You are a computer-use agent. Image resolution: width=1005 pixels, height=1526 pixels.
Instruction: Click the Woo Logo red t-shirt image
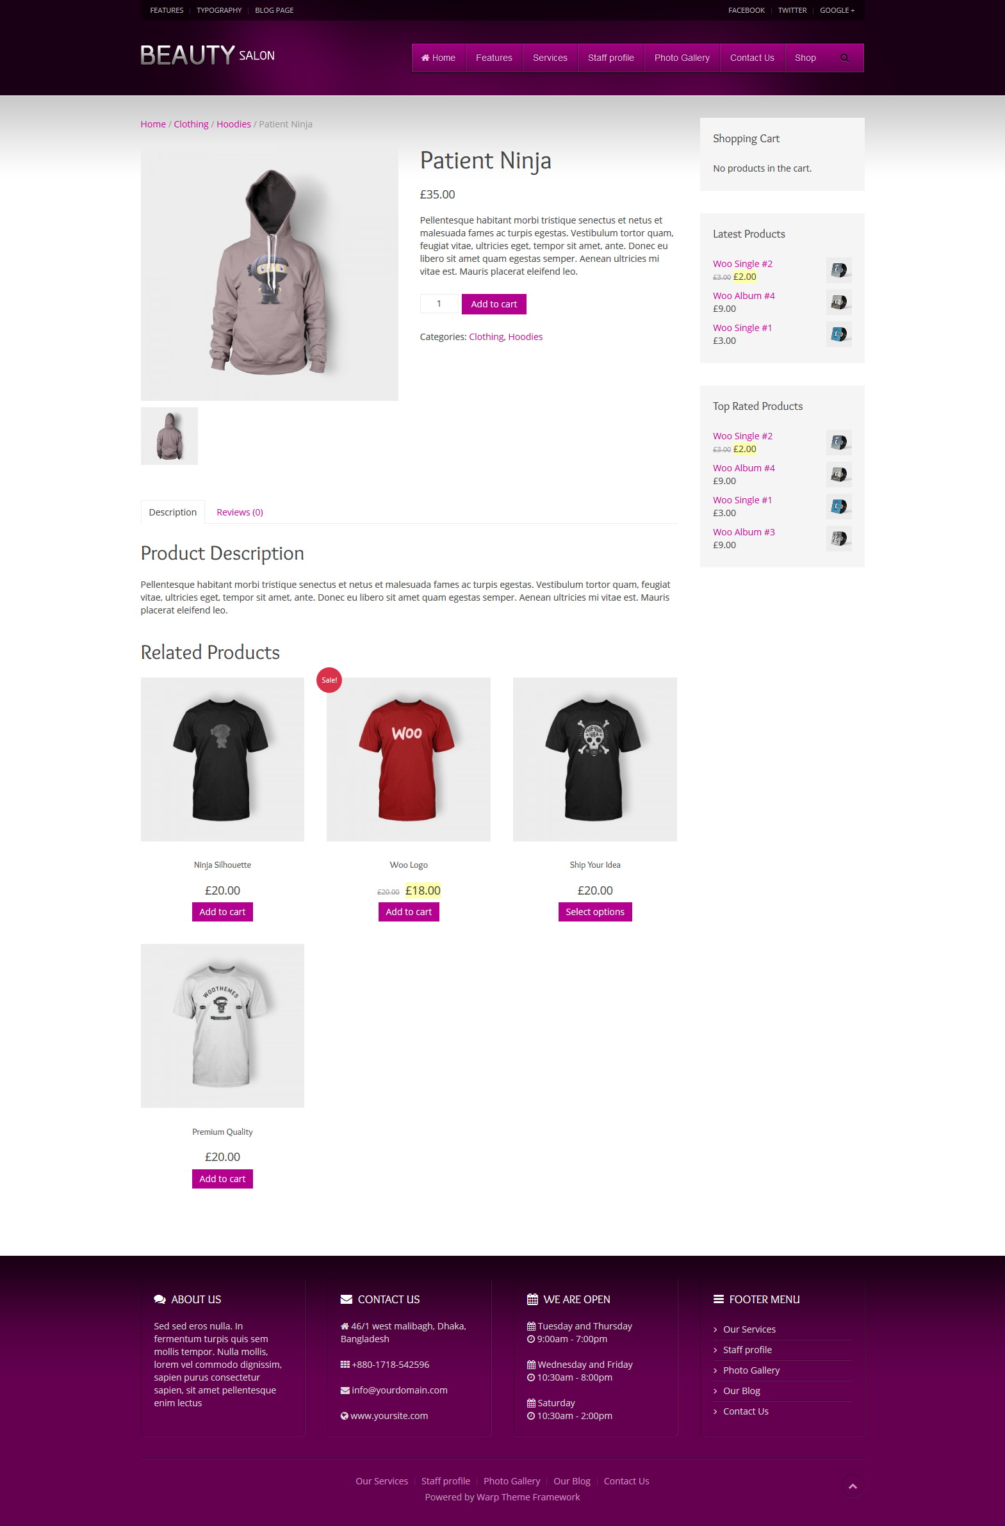coord(409,759)
